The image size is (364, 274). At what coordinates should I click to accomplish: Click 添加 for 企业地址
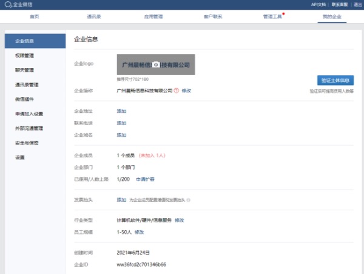[x=121, y=111]
